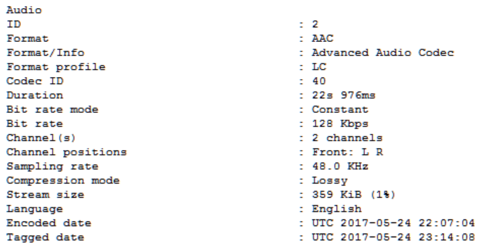Select the Tagged date timestamp value
Image resolution: width=490 pixels, height=250 pixels.
(x=393, y=238)
